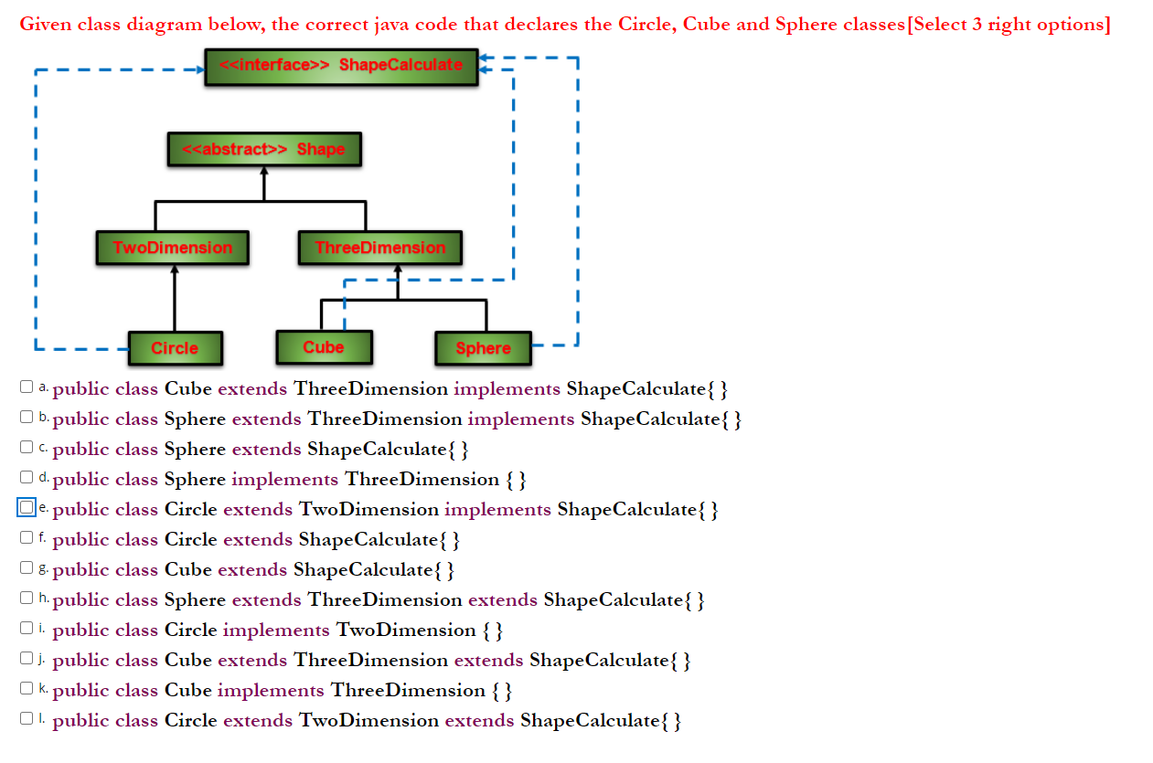
Task: Click the red question heading text
Action: [x=567, y=24]
